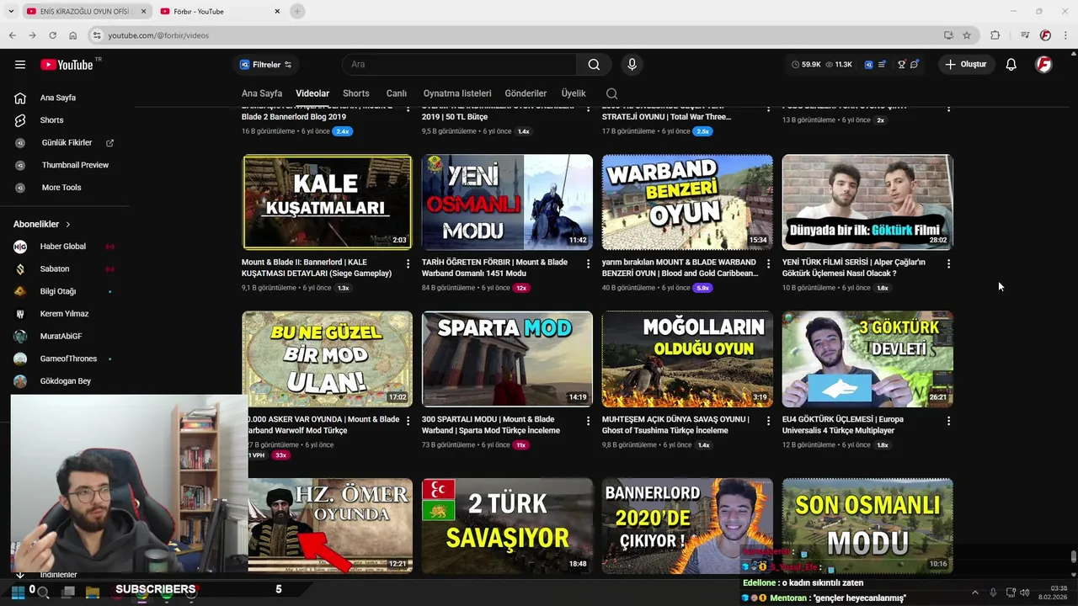The width and height of the screenshot is (1078, 606).
Task: Open the YouTube hamburger guide menu
Action: (20, 65)
